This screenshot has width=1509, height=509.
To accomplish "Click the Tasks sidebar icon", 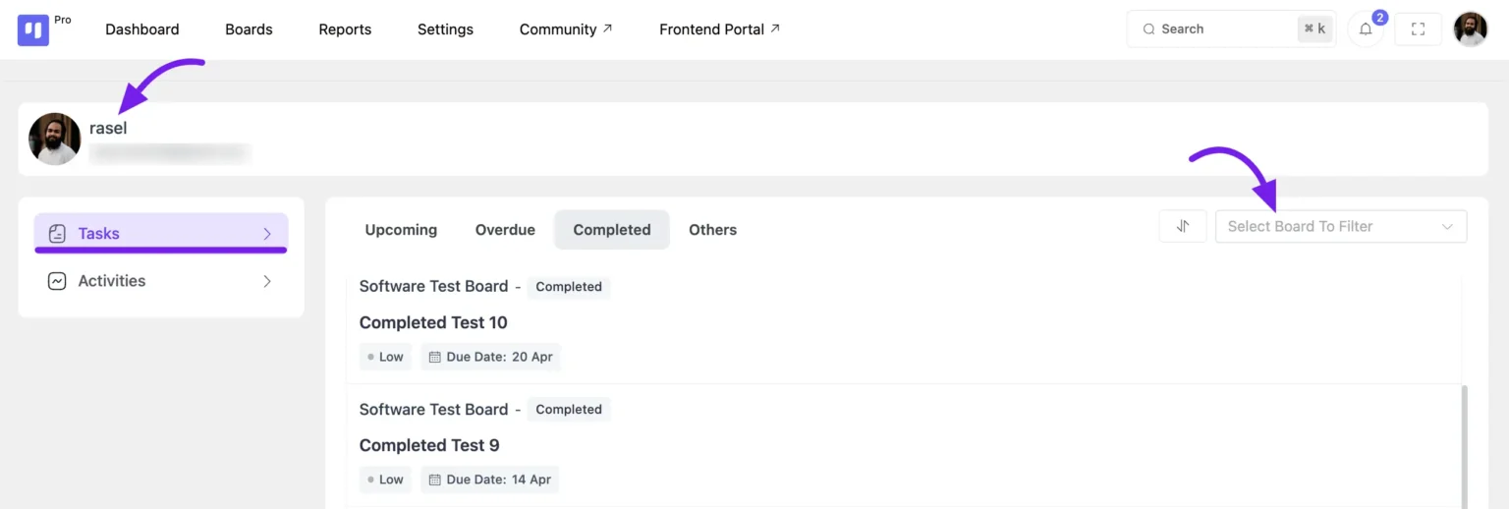I will click(x=57, y=234).
